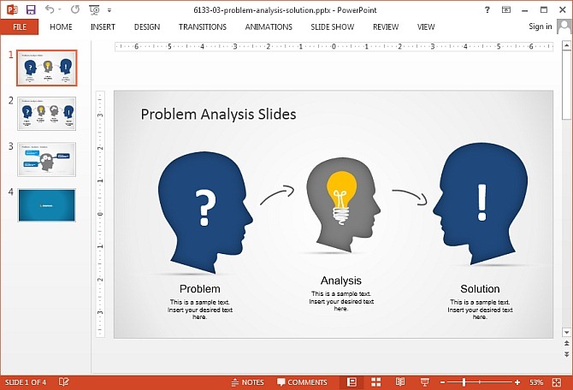The width and height of the screenshot is (573, 390).
Task: Click the PowerPoint application icon
Action: click(x=12, y=9)
